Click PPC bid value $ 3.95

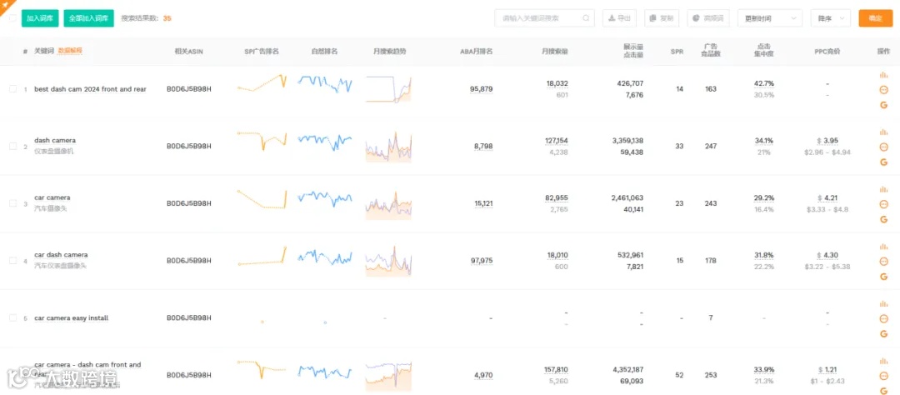click(827, 140)
